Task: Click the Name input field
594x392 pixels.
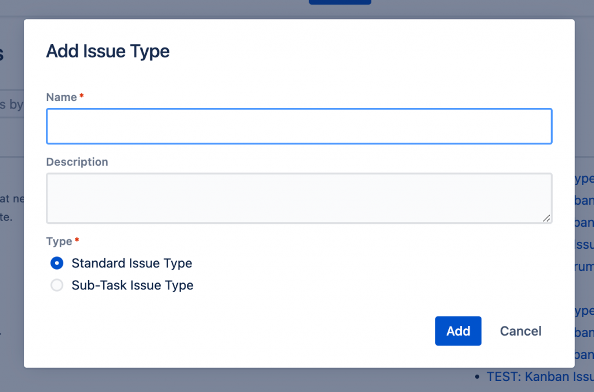Action: pyautogui.click(x=299, y=126)
